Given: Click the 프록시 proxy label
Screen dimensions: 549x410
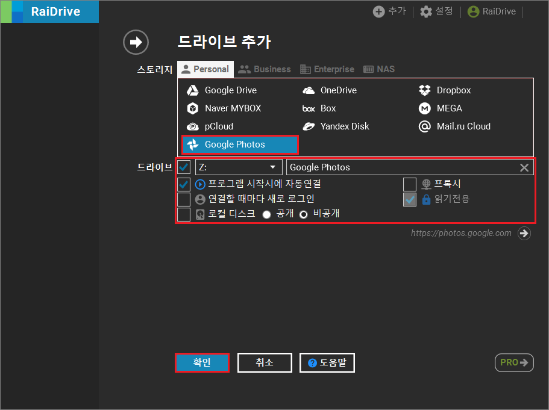Looking at the screenshot, I should [x=448, y=184].
